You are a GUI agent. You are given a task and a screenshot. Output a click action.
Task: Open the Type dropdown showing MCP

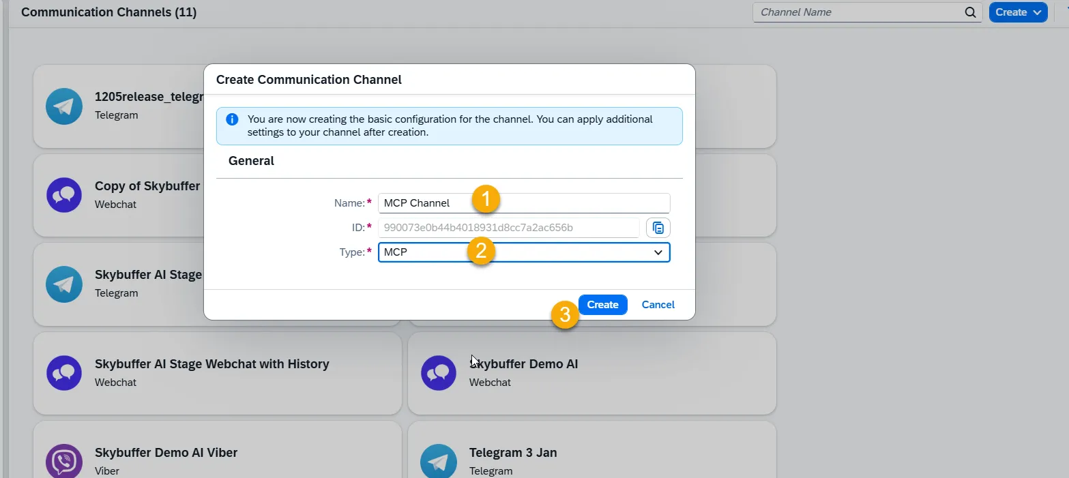coord(524,252)
